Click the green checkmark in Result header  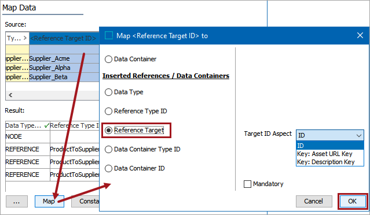[x=47, y=126]
